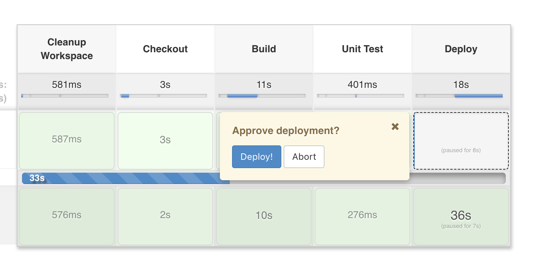This screenshot has height=262, width=549.
Task: Click the Build column header
Action: click(264, 49)
